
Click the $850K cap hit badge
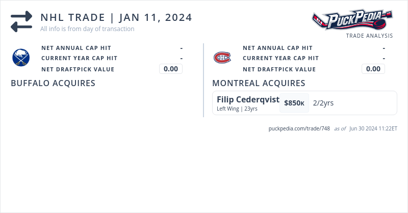[294, 103]
